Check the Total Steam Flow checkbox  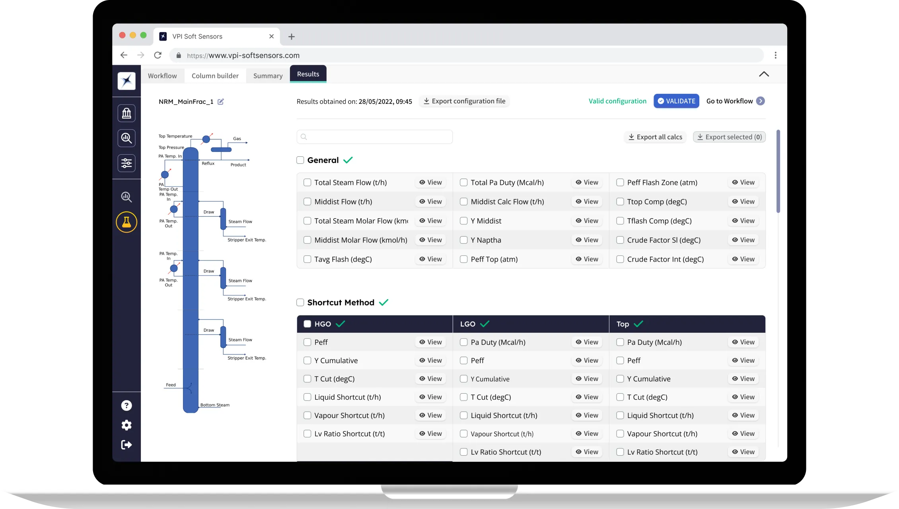click(x=307, y=182)
